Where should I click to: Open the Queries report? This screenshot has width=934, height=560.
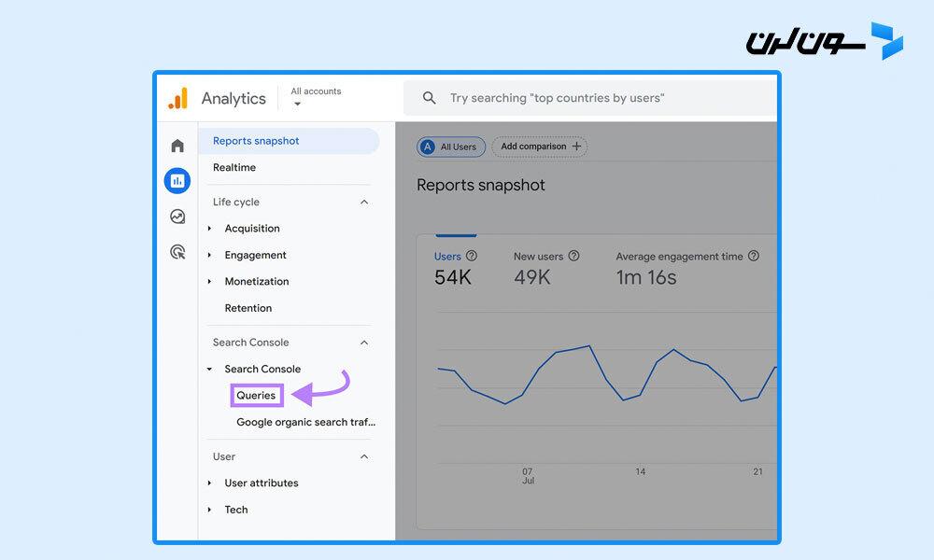(256, 396)
